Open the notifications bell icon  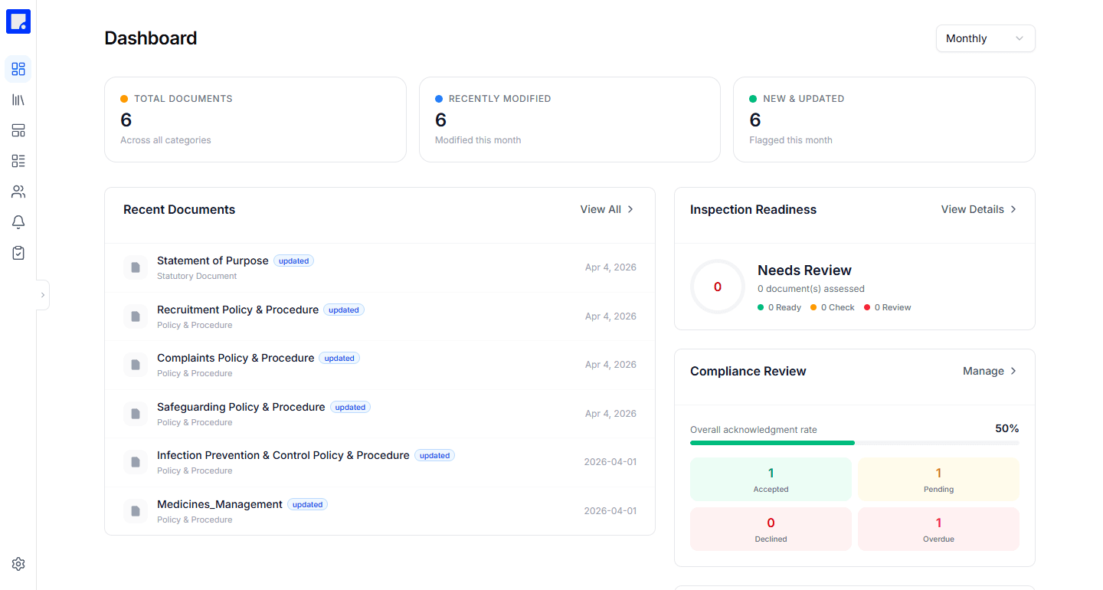[18, 222]
